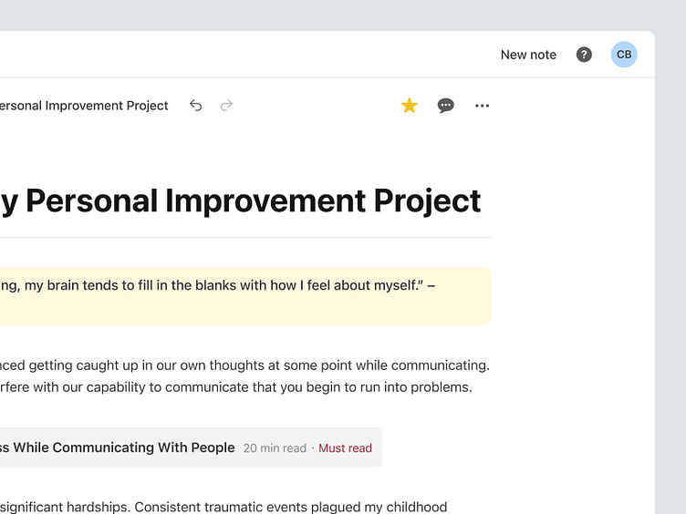Open the "While Communicating With People" article card

point(119,447)
